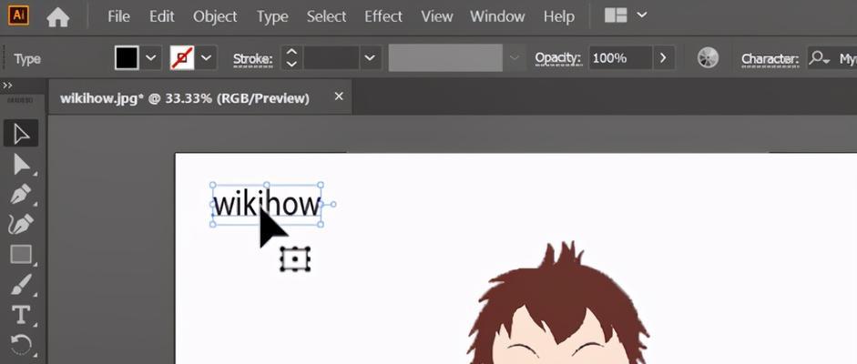The height and width of the screenshot is (364, 857).
Task: Open the File menu
Action: [118, 17]
